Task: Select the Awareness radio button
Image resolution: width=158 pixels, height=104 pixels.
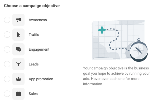Action: point(7,20)
